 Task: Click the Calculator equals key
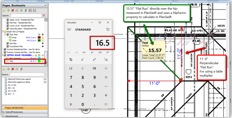(x=106, y=104)
